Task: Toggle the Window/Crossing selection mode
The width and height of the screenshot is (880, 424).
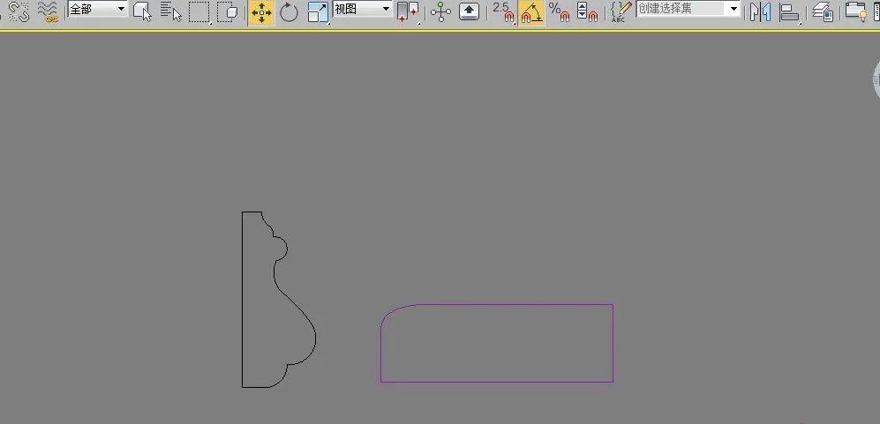Action: 228,11
